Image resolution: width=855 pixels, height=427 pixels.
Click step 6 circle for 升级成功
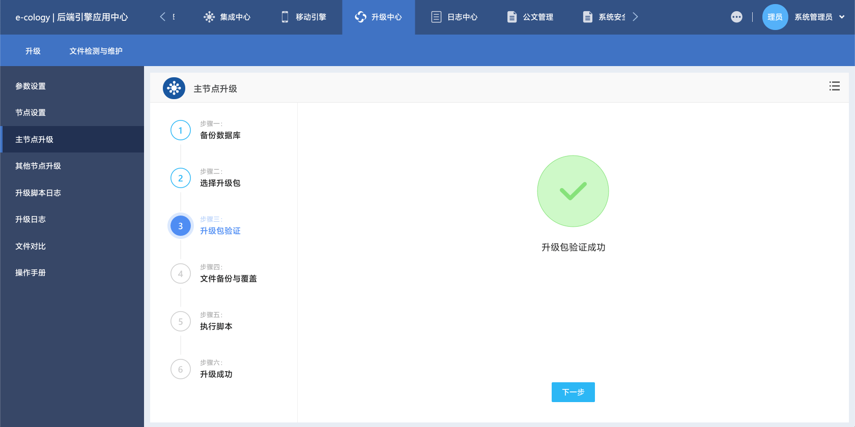(181, 369)
